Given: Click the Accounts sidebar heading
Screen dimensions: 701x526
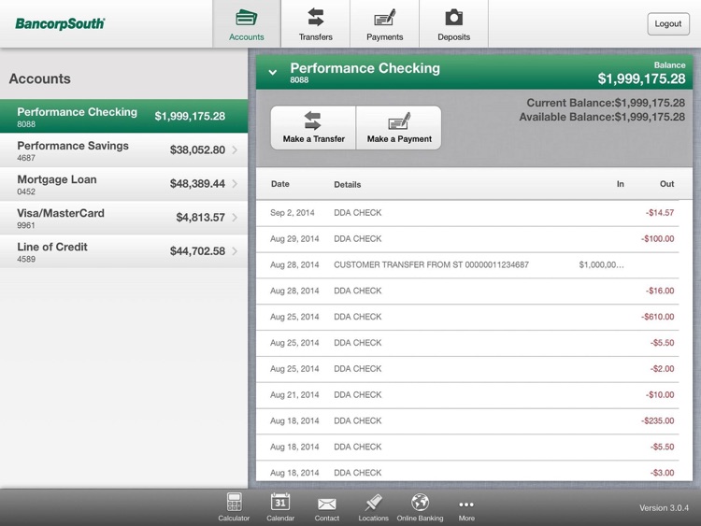Looking at the screenshot, I should click(x=40, y=78).
